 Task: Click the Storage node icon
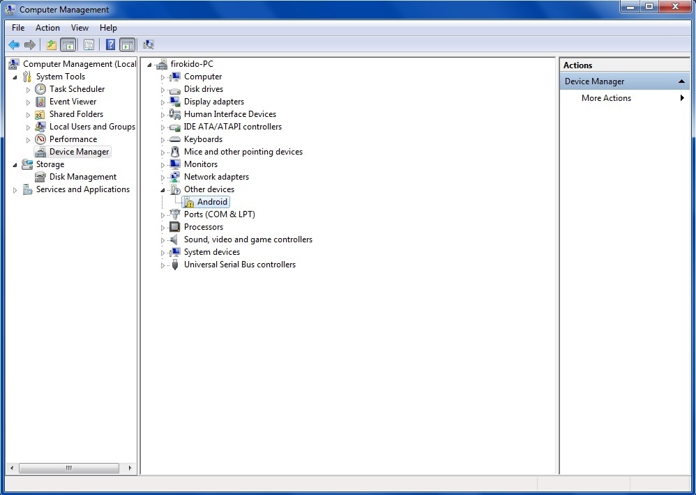coord(27,164)
